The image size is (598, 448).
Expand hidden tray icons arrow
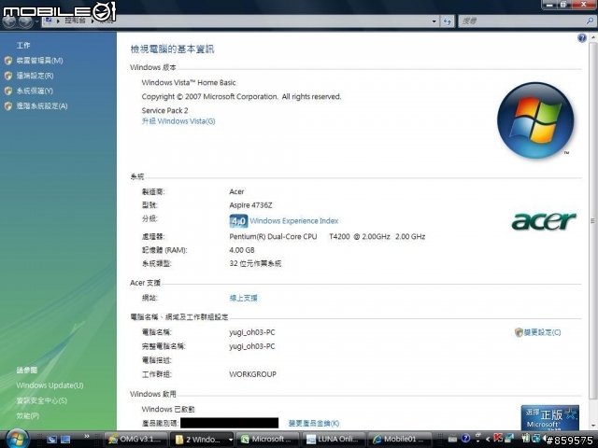(488, 440)
